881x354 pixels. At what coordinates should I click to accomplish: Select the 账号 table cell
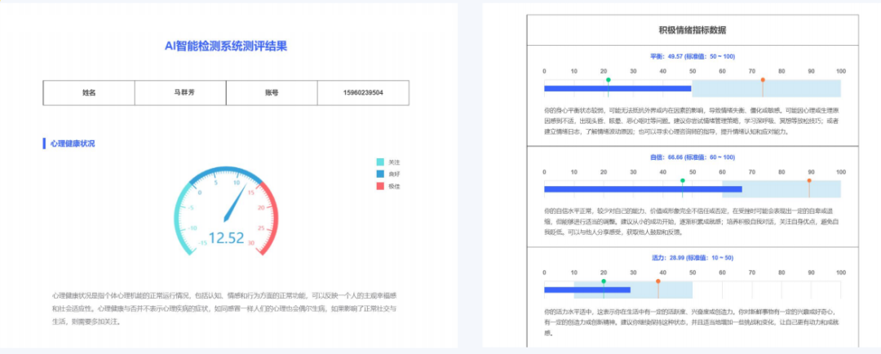pos(272,93)
